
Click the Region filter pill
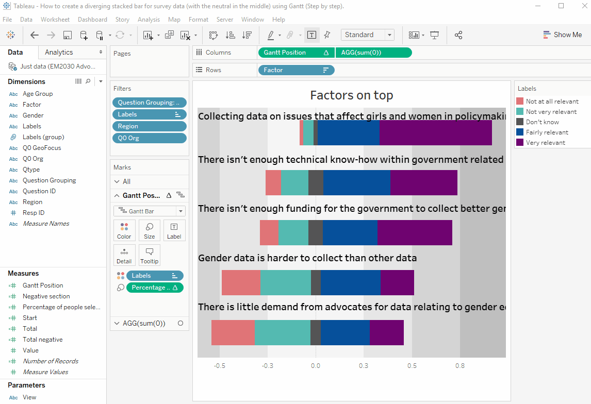[x=150, y=126]
